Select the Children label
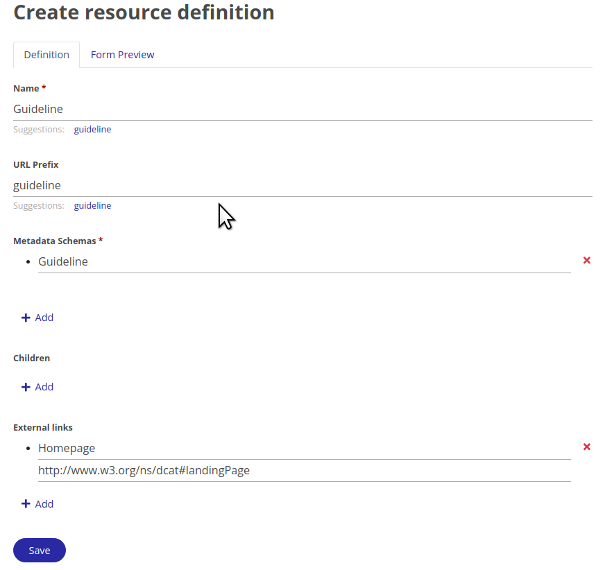This screenshot has width=614, height=570. tap(31, 359)
